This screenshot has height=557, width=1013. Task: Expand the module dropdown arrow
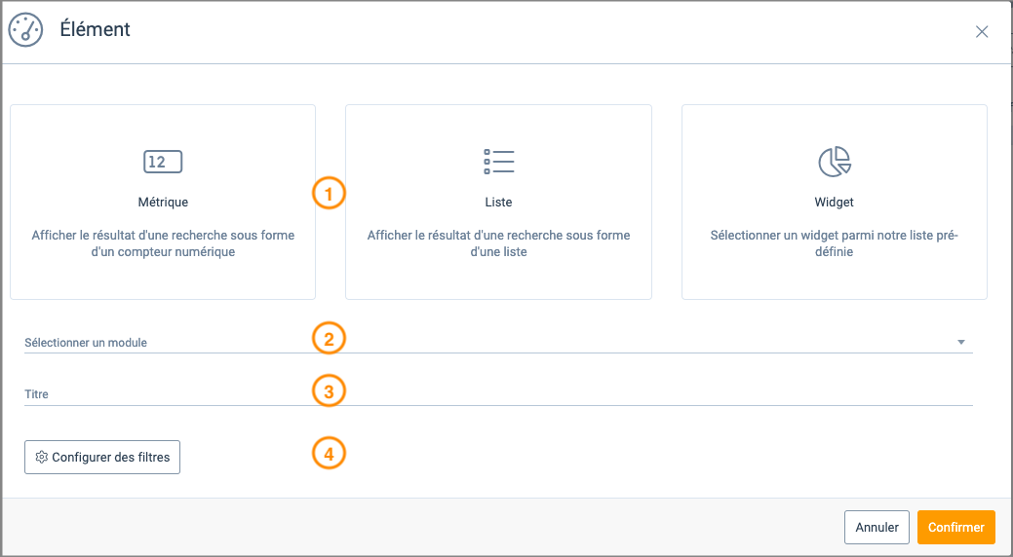(960, 343)
